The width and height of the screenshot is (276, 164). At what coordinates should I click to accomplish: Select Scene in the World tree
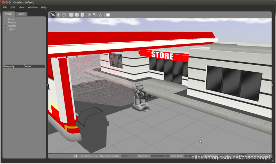11,19
